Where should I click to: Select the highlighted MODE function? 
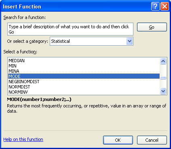pyautogui.click(x=84, y=76)
